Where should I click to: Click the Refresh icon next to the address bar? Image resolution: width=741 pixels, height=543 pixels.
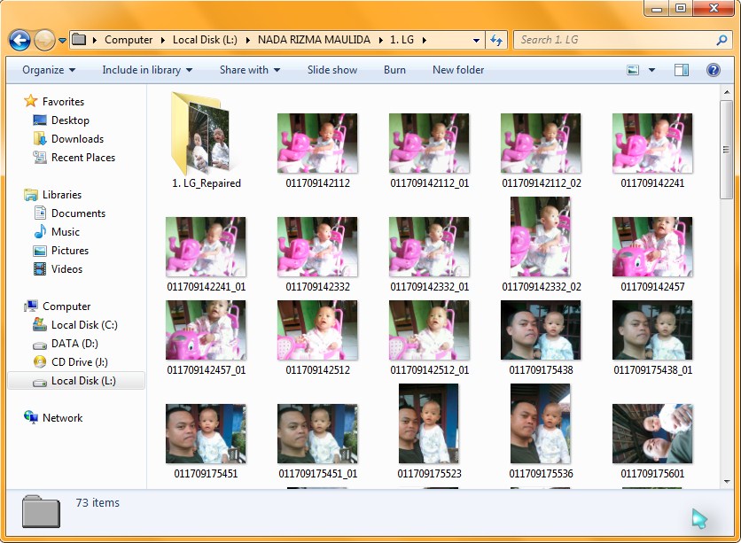pyautogui.click(x=496, y=40)
